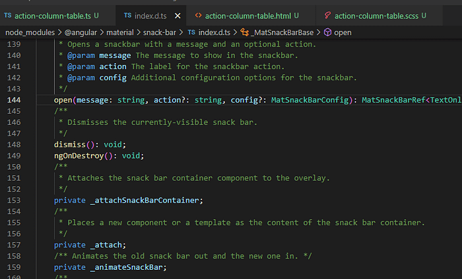Select the index.d.ts tab

pos(150,16)
